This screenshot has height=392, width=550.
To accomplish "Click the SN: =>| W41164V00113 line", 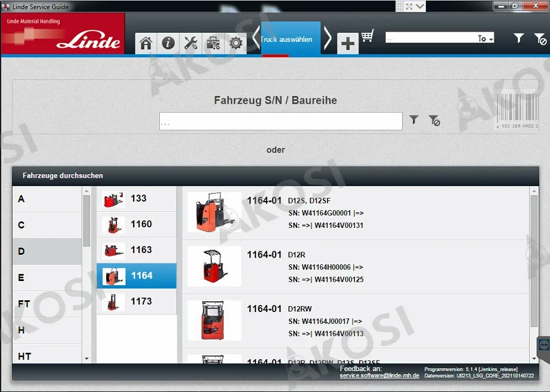I will (326, 334).
